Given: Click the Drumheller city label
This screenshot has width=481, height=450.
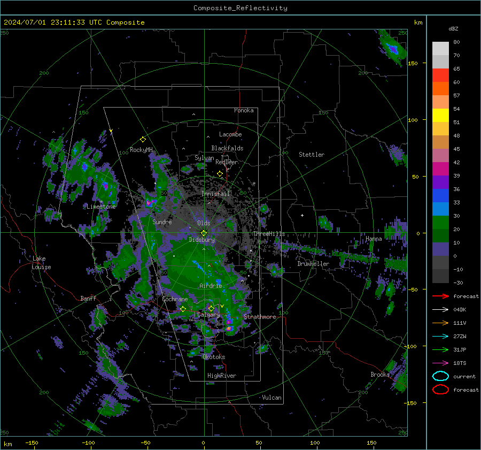Looking at the screenshot, I should click(x=313, y=264).
